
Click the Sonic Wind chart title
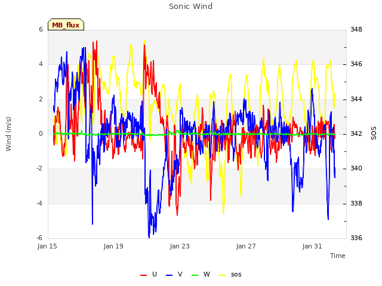(x=190, y=7)
